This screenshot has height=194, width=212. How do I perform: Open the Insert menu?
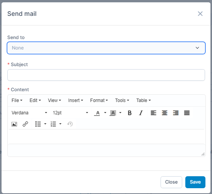tap(75, 100)
